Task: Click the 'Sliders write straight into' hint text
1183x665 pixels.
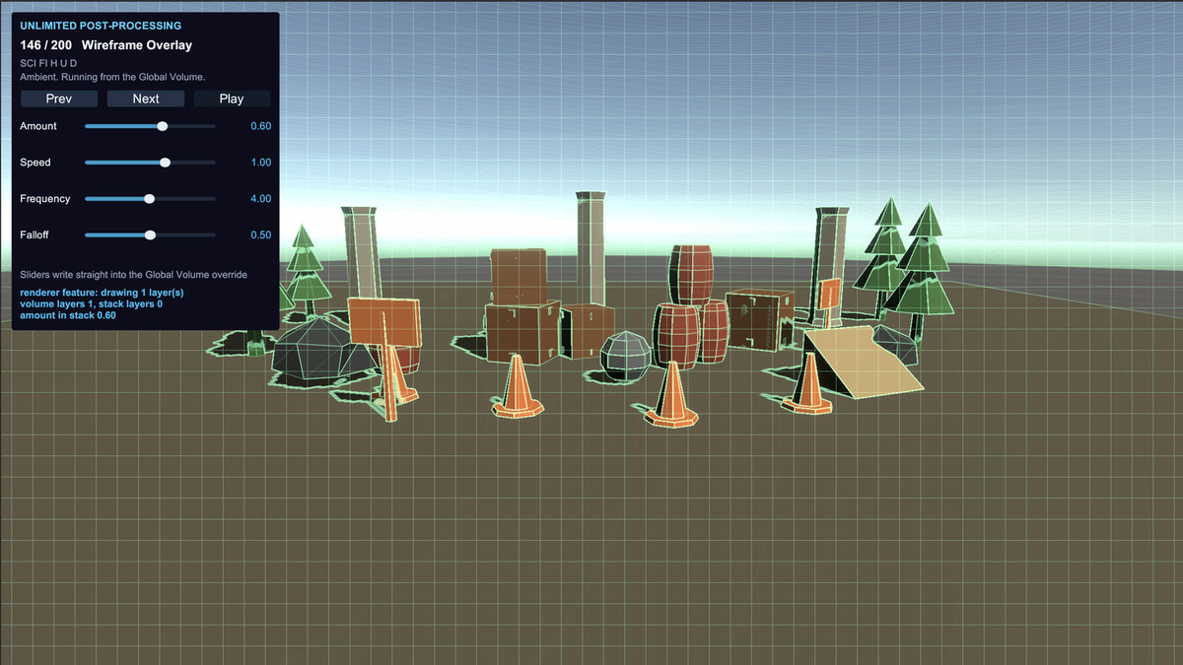Action: pos(133,274)
